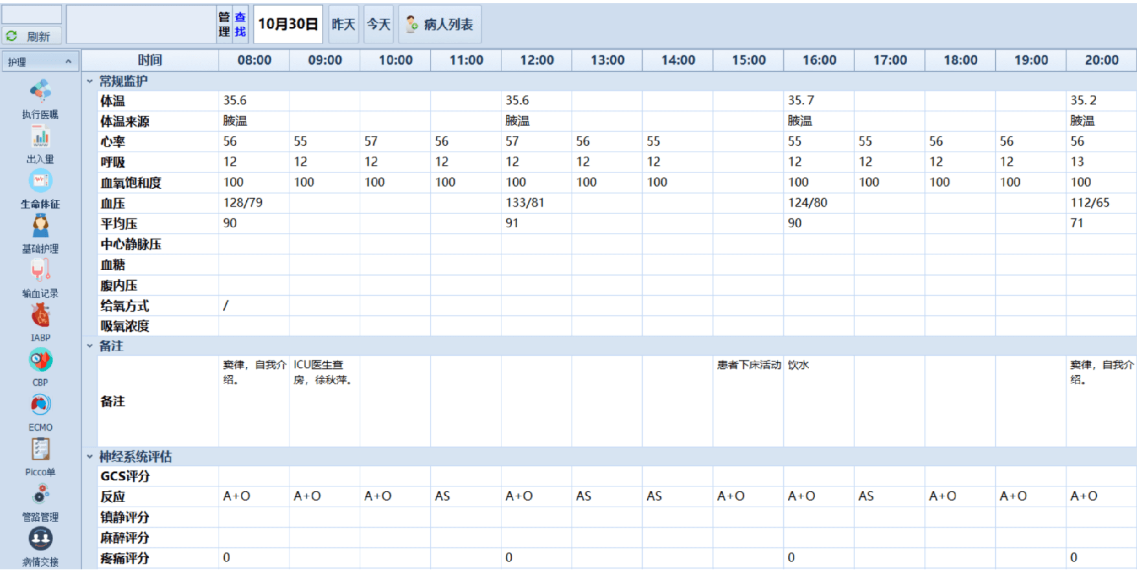Select the 16:00 column header
Screen dimensions: 1137x570
coord(819,60)
